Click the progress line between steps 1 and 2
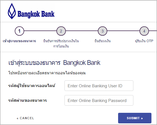 tap(40, 31)
